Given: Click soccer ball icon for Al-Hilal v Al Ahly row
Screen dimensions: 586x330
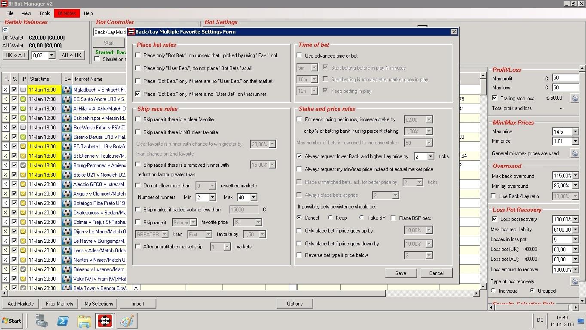Looking at the screenshot, I should [x=67, y=109].
